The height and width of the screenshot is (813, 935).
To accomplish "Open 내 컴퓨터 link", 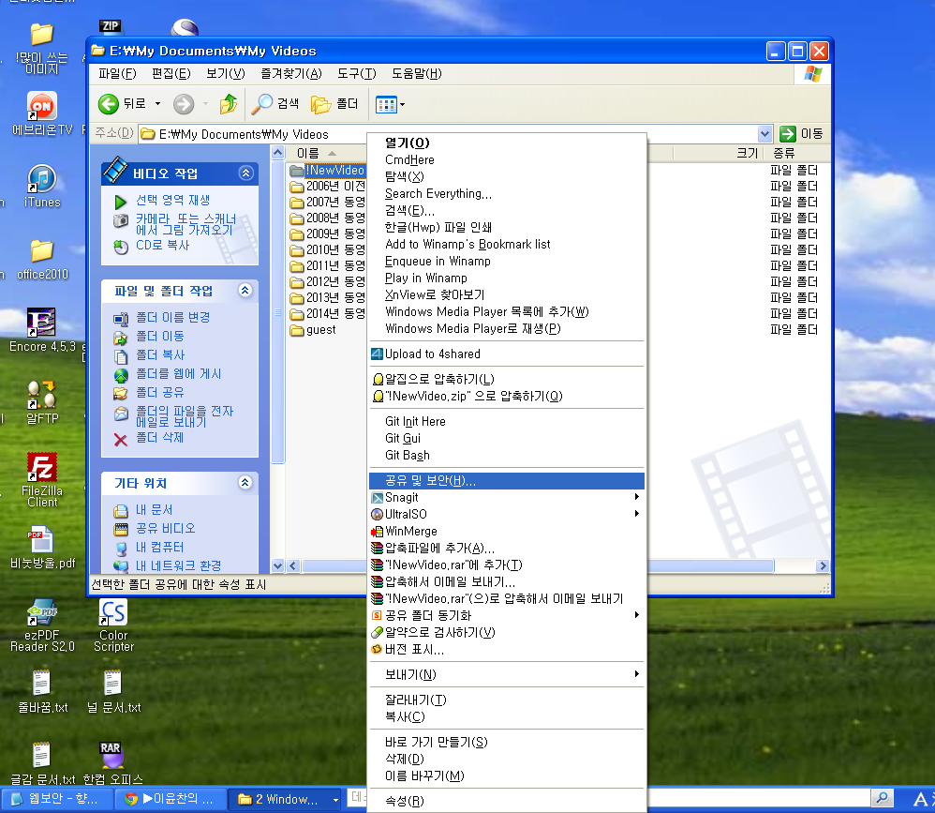I will point(159,548).
